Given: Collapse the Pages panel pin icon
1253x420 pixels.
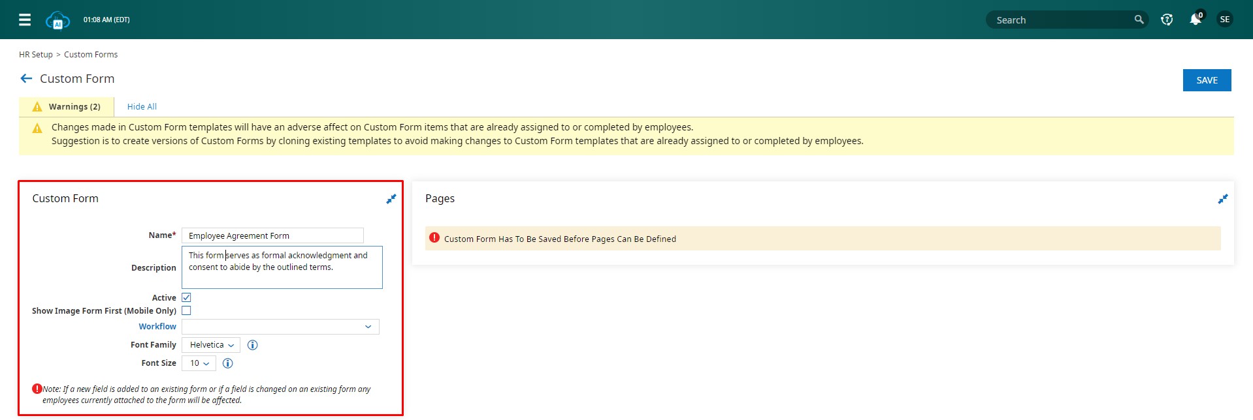Looking at the screenshot, I should 1222,199.
